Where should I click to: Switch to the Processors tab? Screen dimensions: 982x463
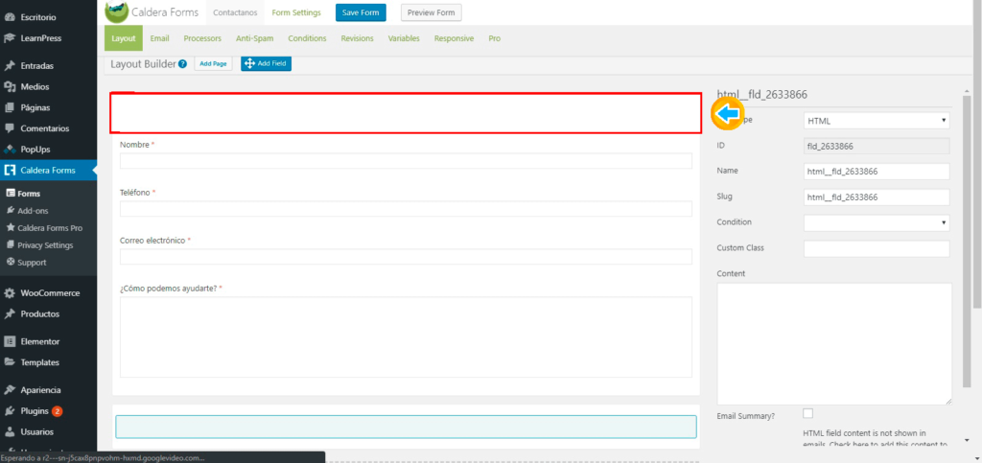click(202, 38)
